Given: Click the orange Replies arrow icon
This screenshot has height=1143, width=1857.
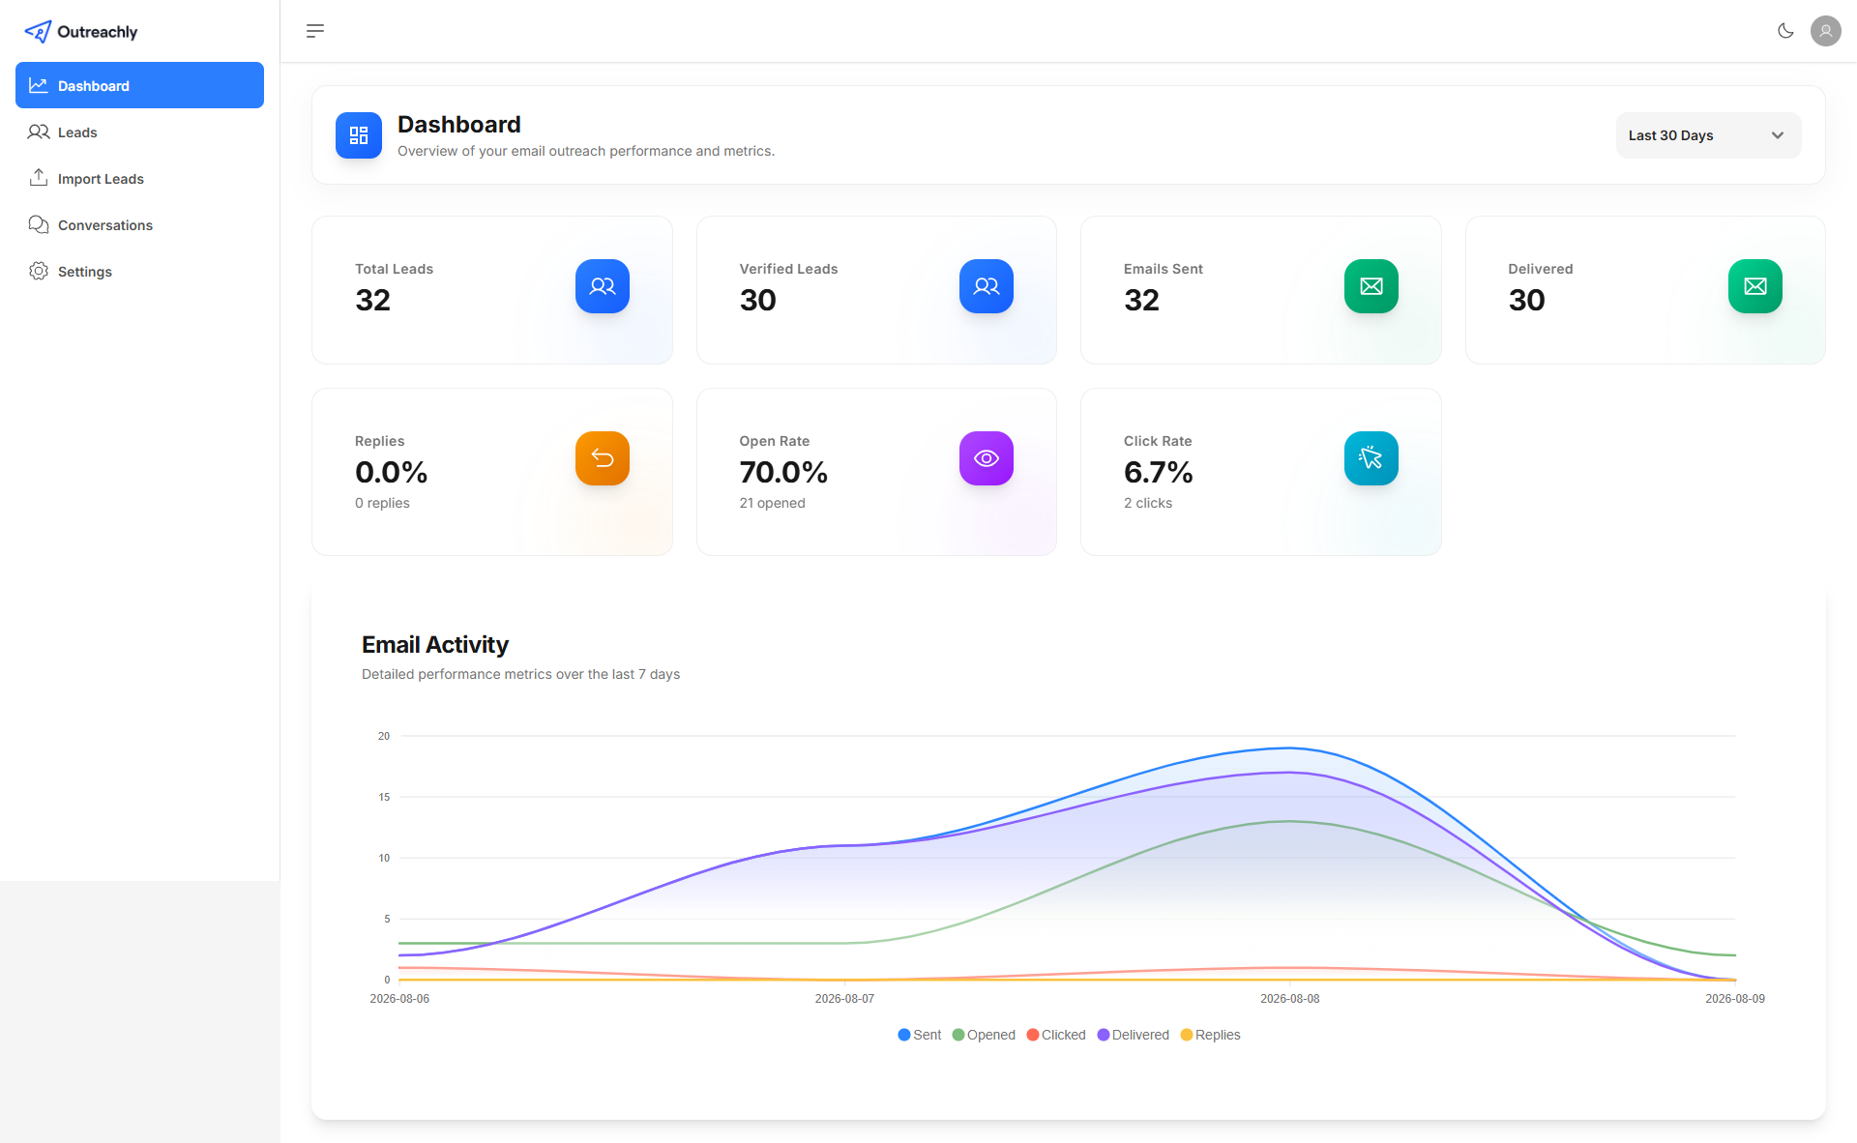Looking at the screenshot, I should pos(603,458).
